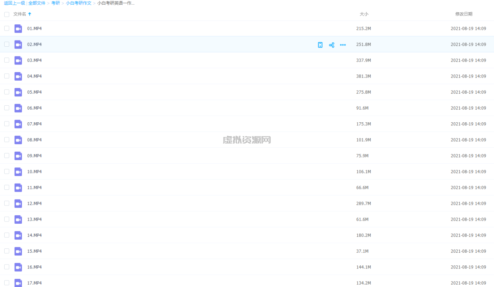Open file 16.MP4
The height and width of the screenshot is (287, 494).
pos(34,267)
